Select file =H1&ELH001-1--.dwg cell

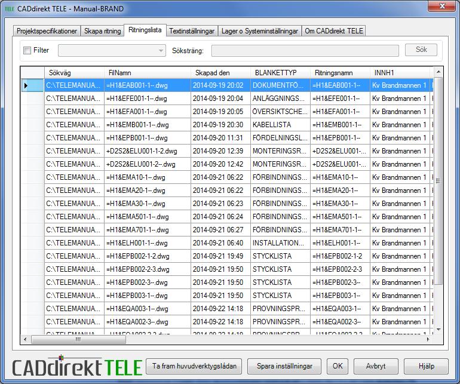coord(148,243)
